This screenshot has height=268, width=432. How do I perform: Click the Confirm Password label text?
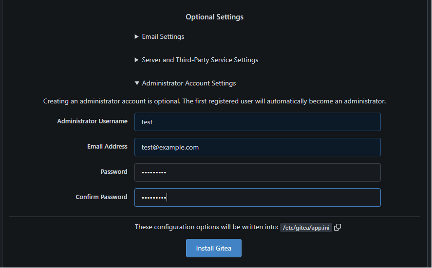click(101, 197)
